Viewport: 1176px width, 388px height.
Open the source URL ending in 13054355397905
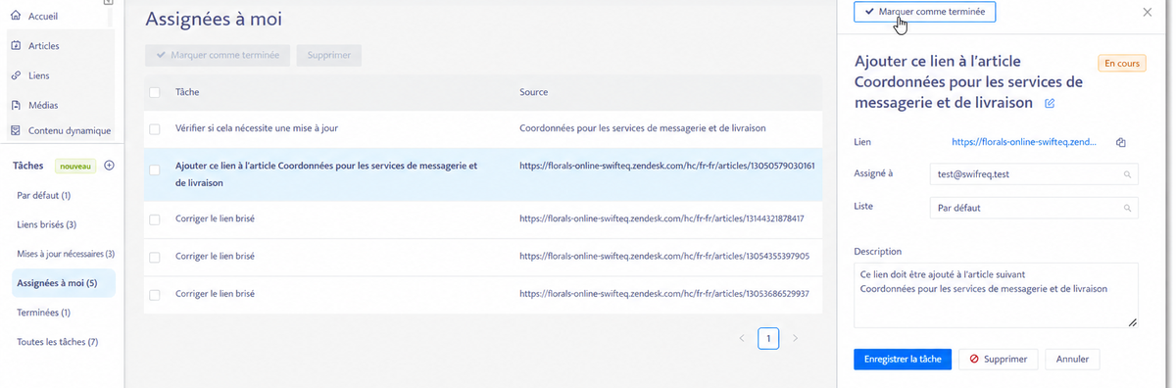click(663, 257)
